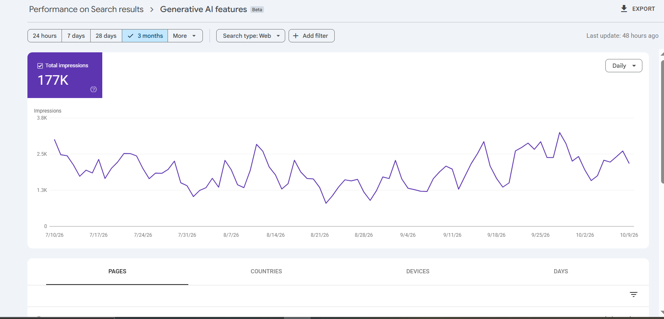664x319 pixels.
Task: Click the scrollbar up arrow
Action: [662, 54]
